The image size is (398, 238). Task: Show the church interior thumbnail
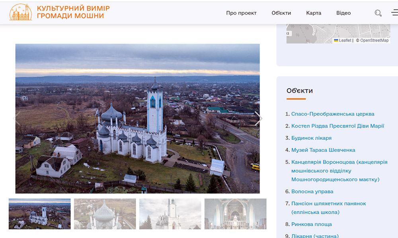pyautogui.click(x=235, y=214)
